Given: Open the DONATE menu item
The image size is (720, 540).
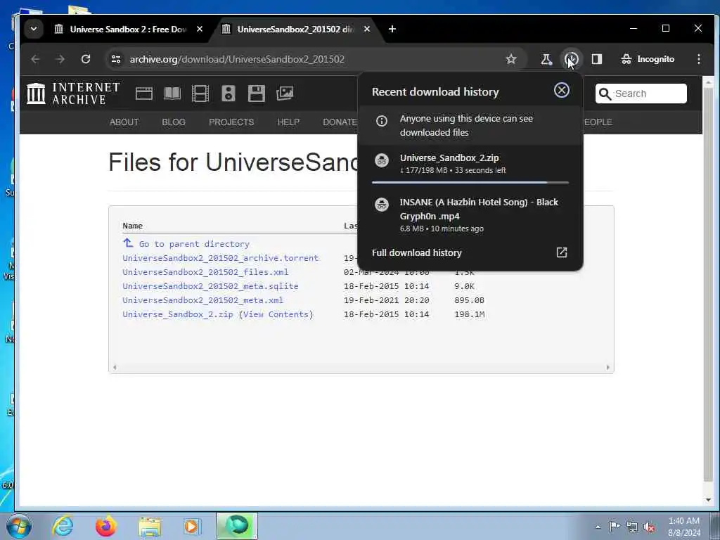Looking at the screenshot, I should [340, 122].
